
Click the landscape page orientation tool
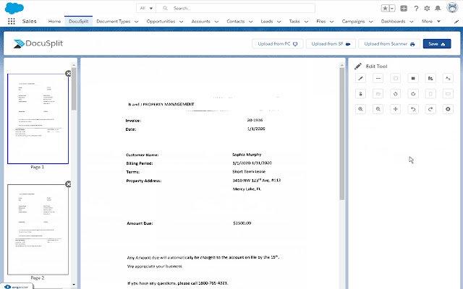[448, 94]
